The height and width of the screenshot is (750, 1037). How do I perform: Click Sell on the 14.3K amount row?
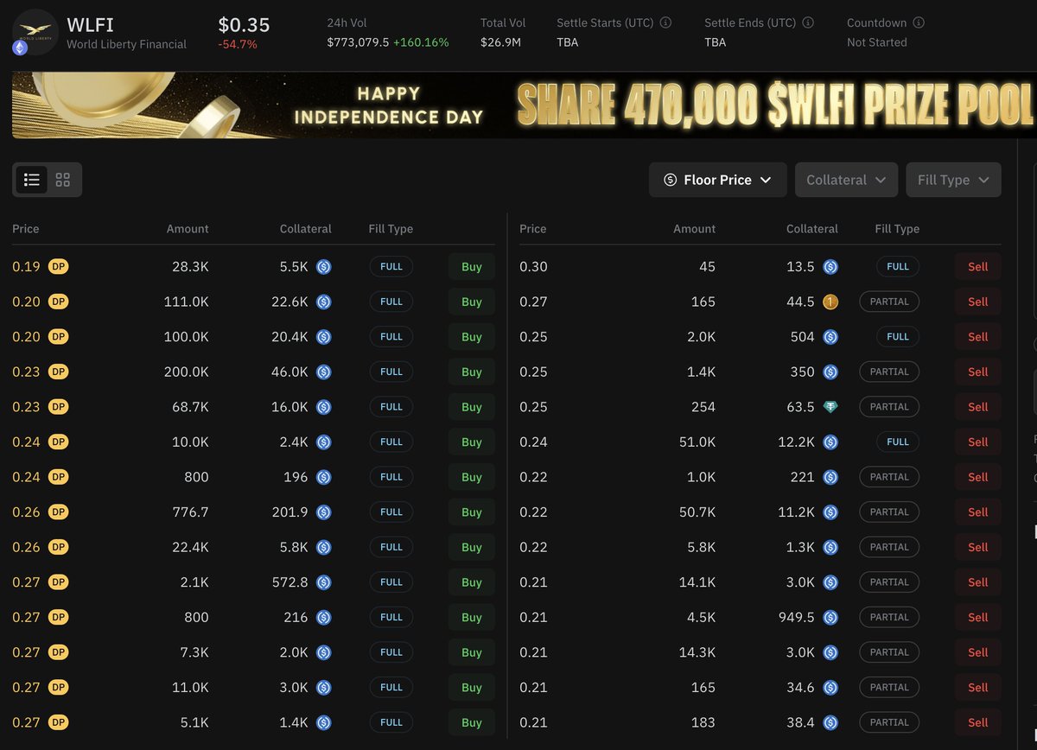point(978,652)
